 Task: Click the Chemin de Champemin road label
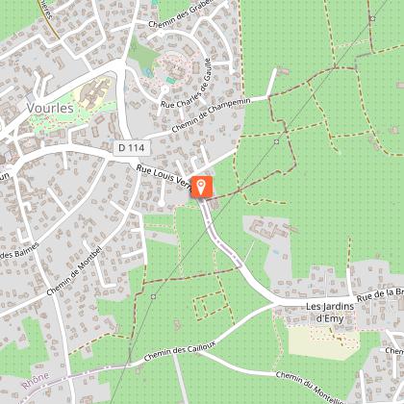pyautogui.click(x=211, y=115)
